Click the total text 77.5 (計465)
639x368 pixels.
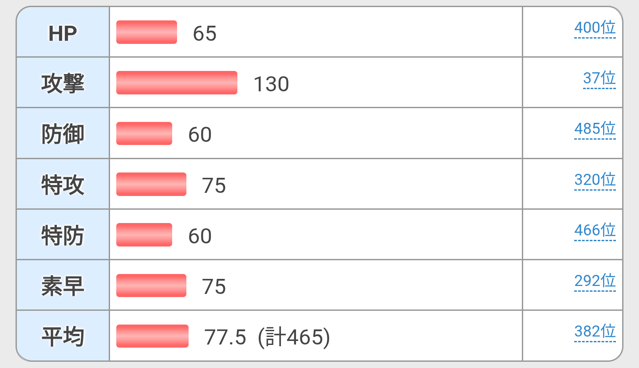267,337
